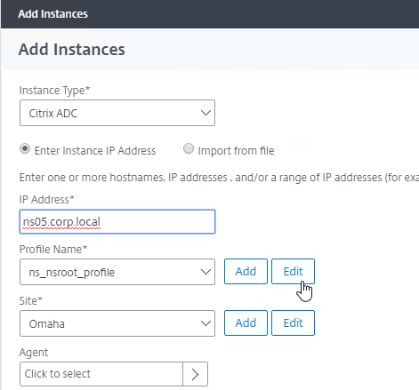The width and height of the screenshot is (419, 390).
Task: Click the Profile Name chevron arrow
Action: tap(205, 272)
